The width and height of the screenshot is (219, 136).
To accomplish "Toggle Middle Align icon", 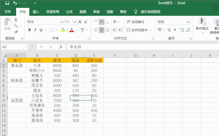I will 102,22.
